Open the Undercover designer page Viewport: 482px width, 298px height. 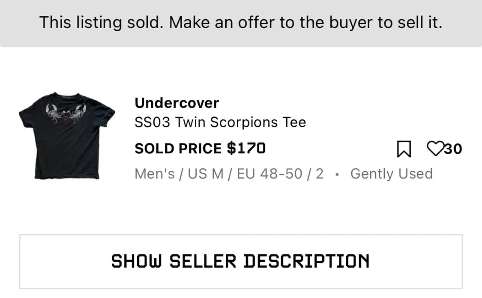[177, 103]
